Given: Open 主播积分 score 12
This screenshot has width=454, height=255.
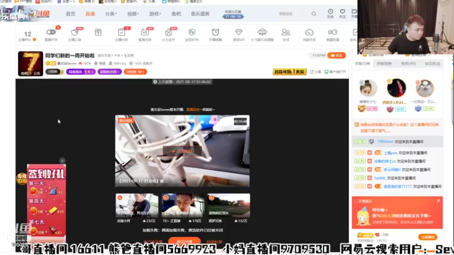Looking at the screenshot, I should coord(27,36).
